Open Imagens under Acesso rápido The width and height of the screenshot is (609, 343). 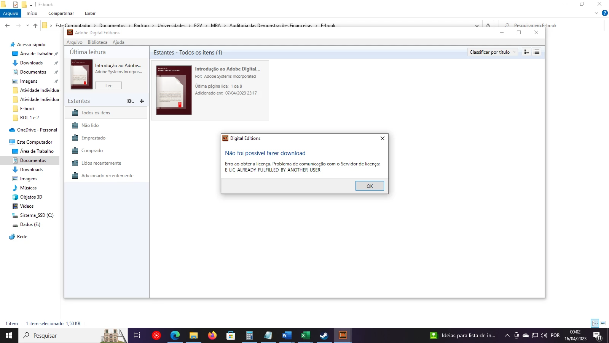29,81
